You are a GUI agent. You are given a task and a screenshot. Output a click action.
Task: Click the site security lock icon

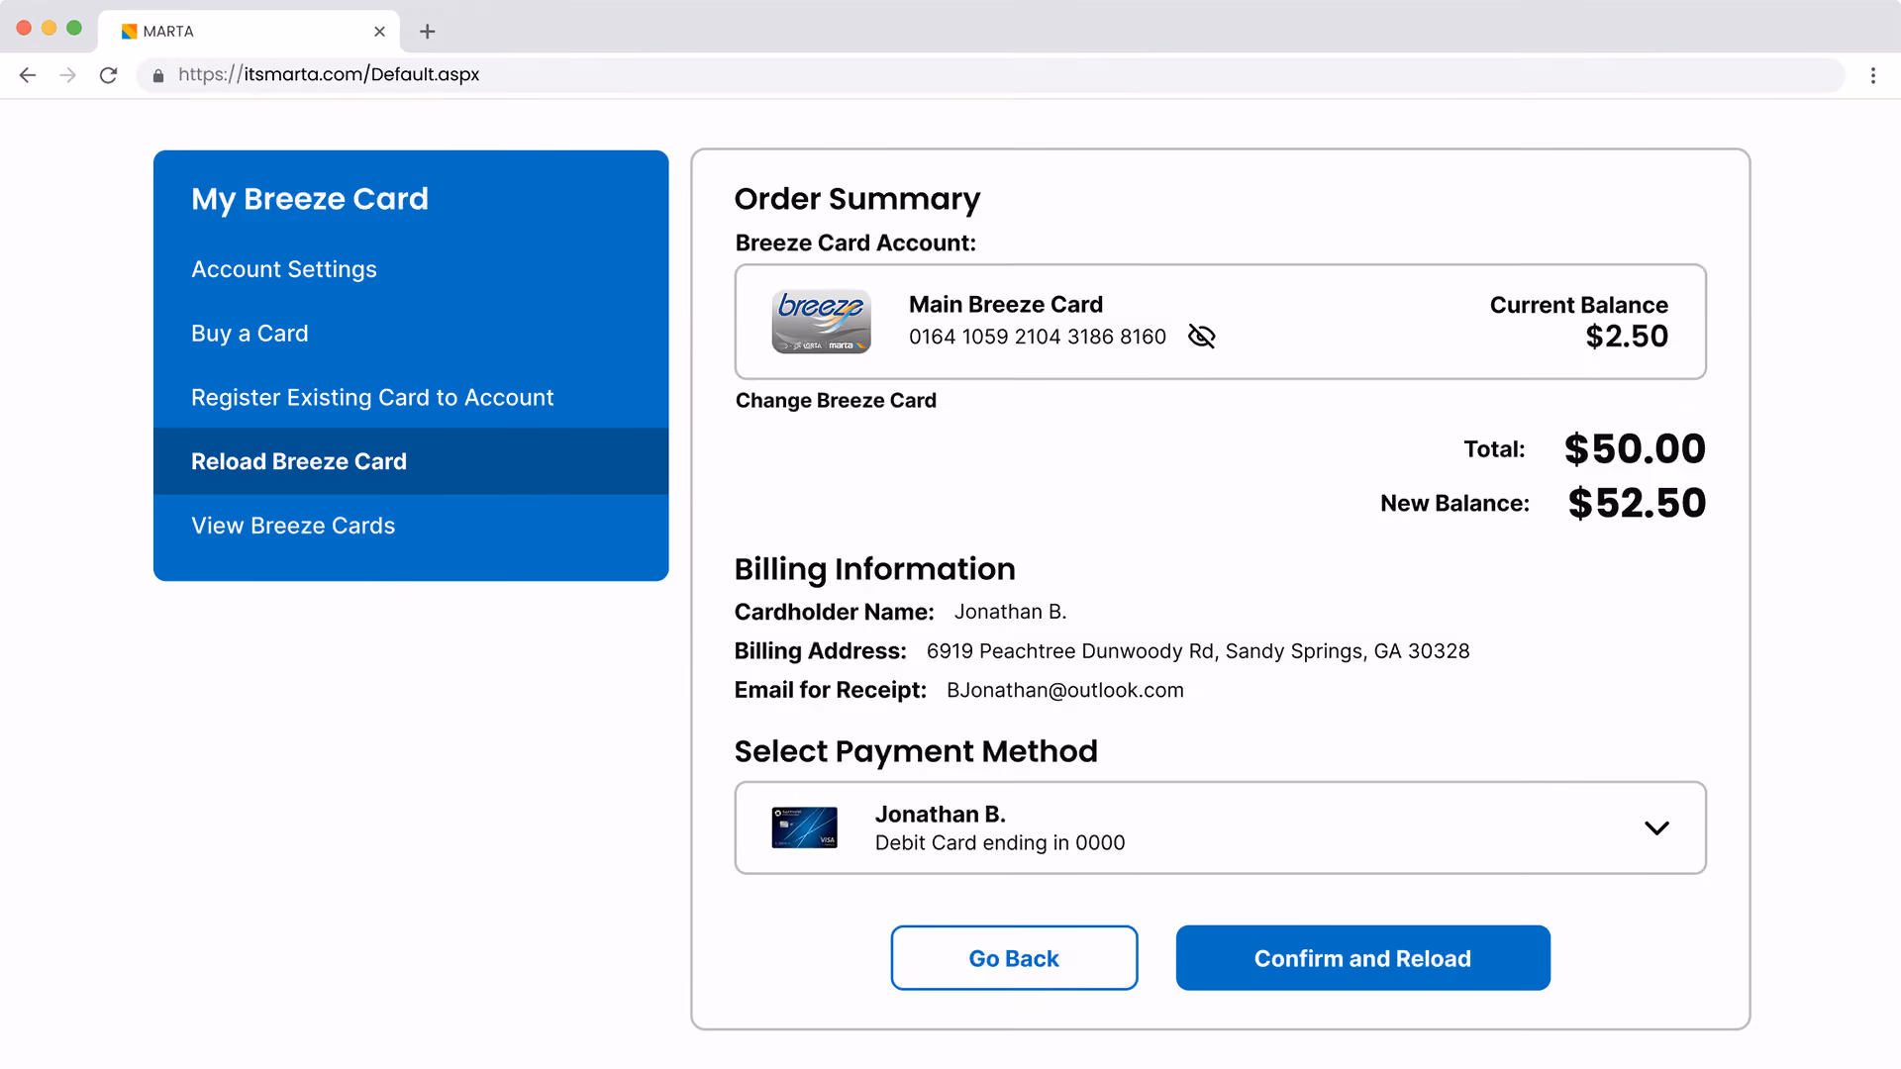(x=157, y=75)
